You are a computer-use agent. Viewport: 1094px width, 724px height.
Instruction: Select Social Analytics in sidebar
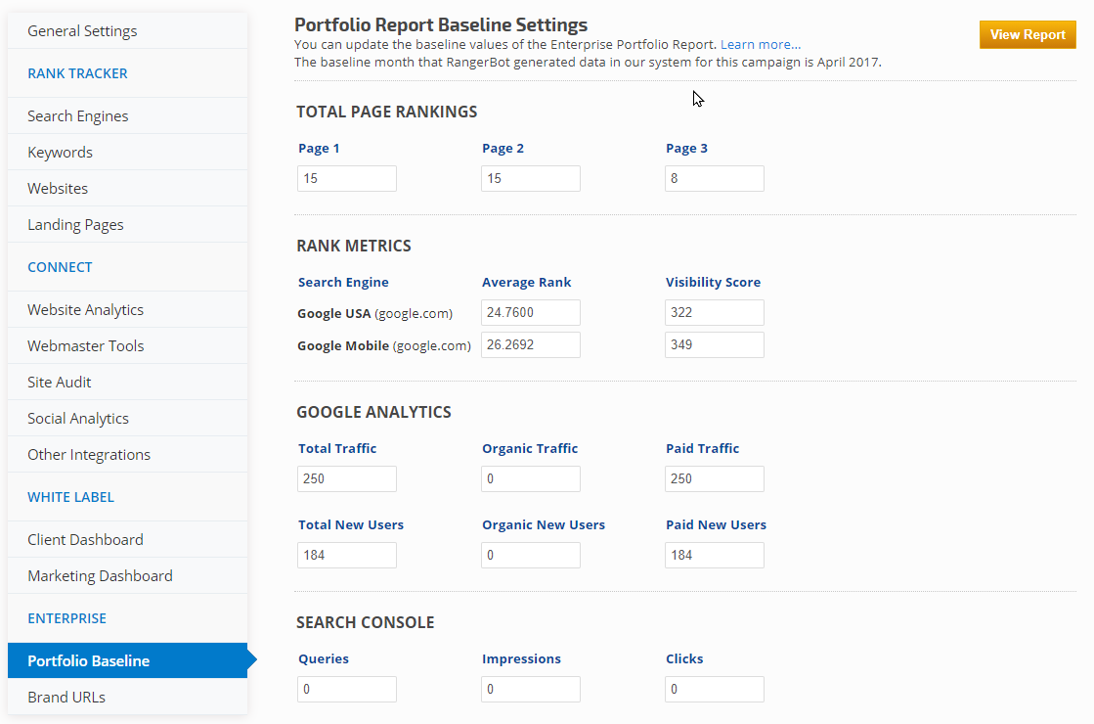coord(78,419)
